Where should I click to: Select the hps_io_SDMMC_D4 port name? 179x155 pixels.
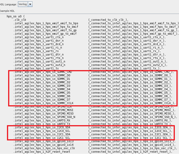pyautogui.click(x=42, y=89)
